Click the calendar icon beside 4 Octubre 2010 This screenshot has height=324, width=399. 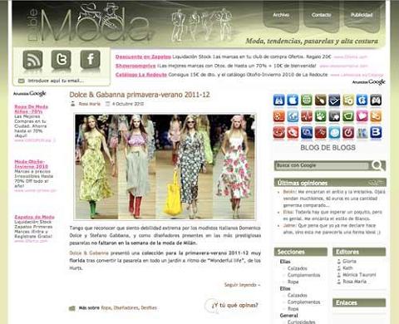click(107, 104)
